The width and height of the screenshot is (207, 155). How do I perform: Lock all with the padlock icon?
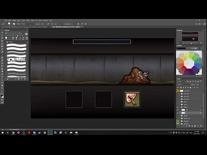[x=190, y=88]
